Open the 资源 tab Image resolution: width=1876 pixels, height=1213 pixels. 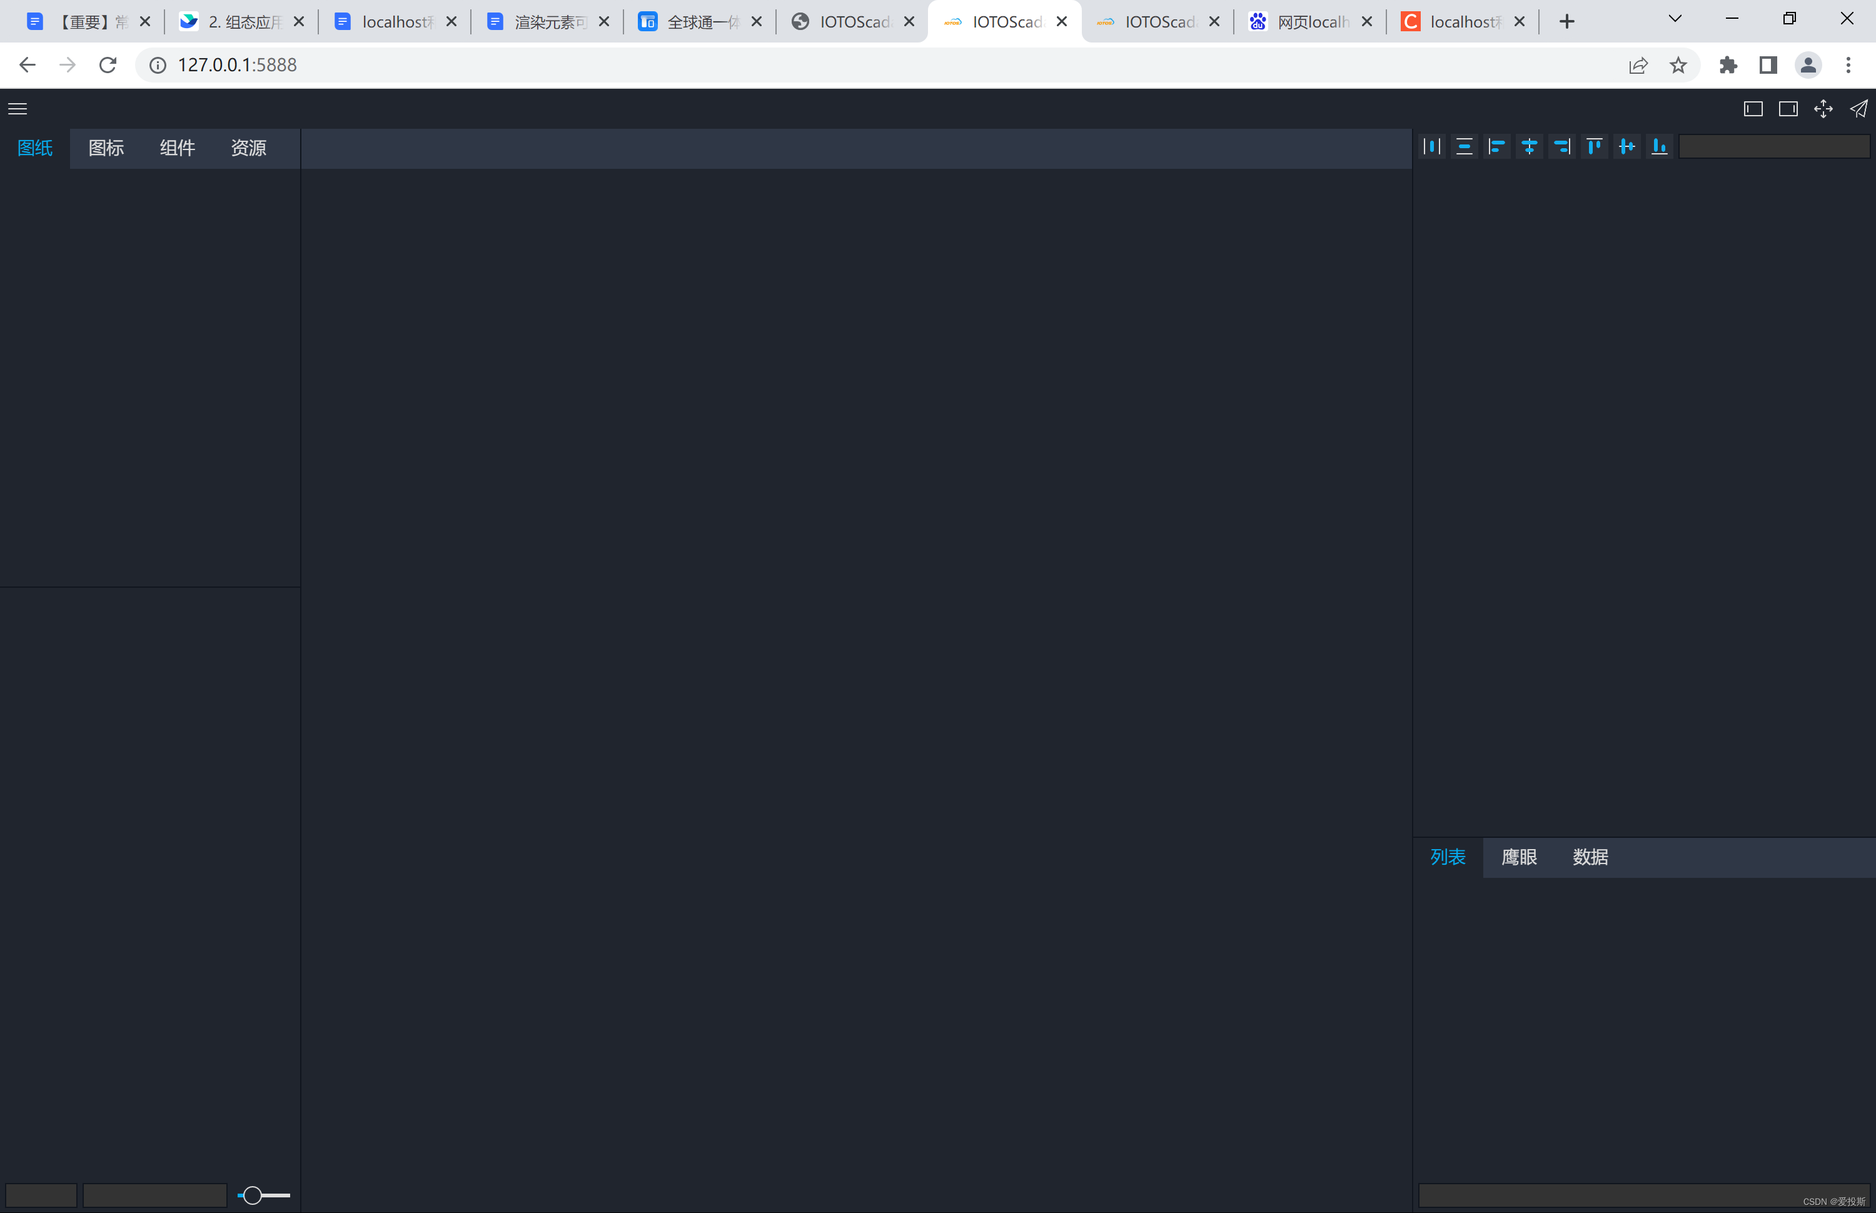click(x=248, y=148)
